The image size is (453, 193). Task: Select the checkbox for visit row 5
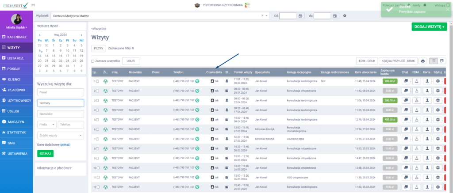pos(98,120)
